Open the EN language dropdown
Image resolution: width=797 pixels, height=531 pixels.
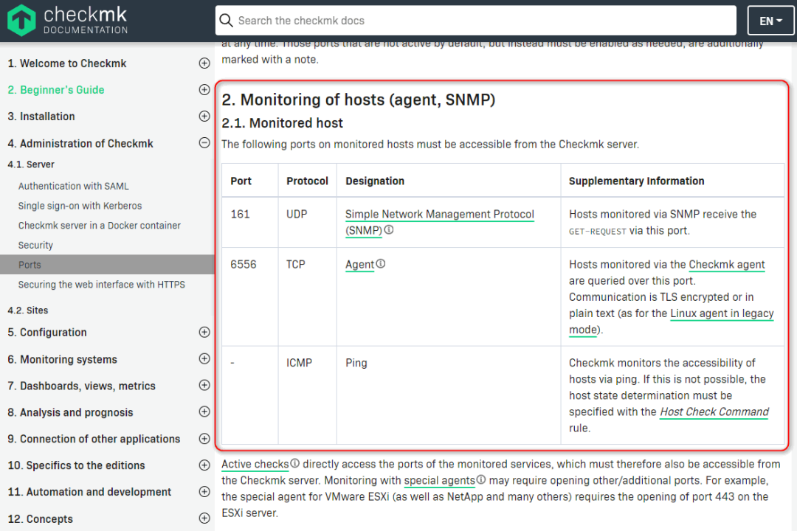[770, 21]
